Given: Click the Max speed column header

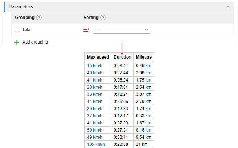Looking at the screenshot, I should click(x=98, y=57).
